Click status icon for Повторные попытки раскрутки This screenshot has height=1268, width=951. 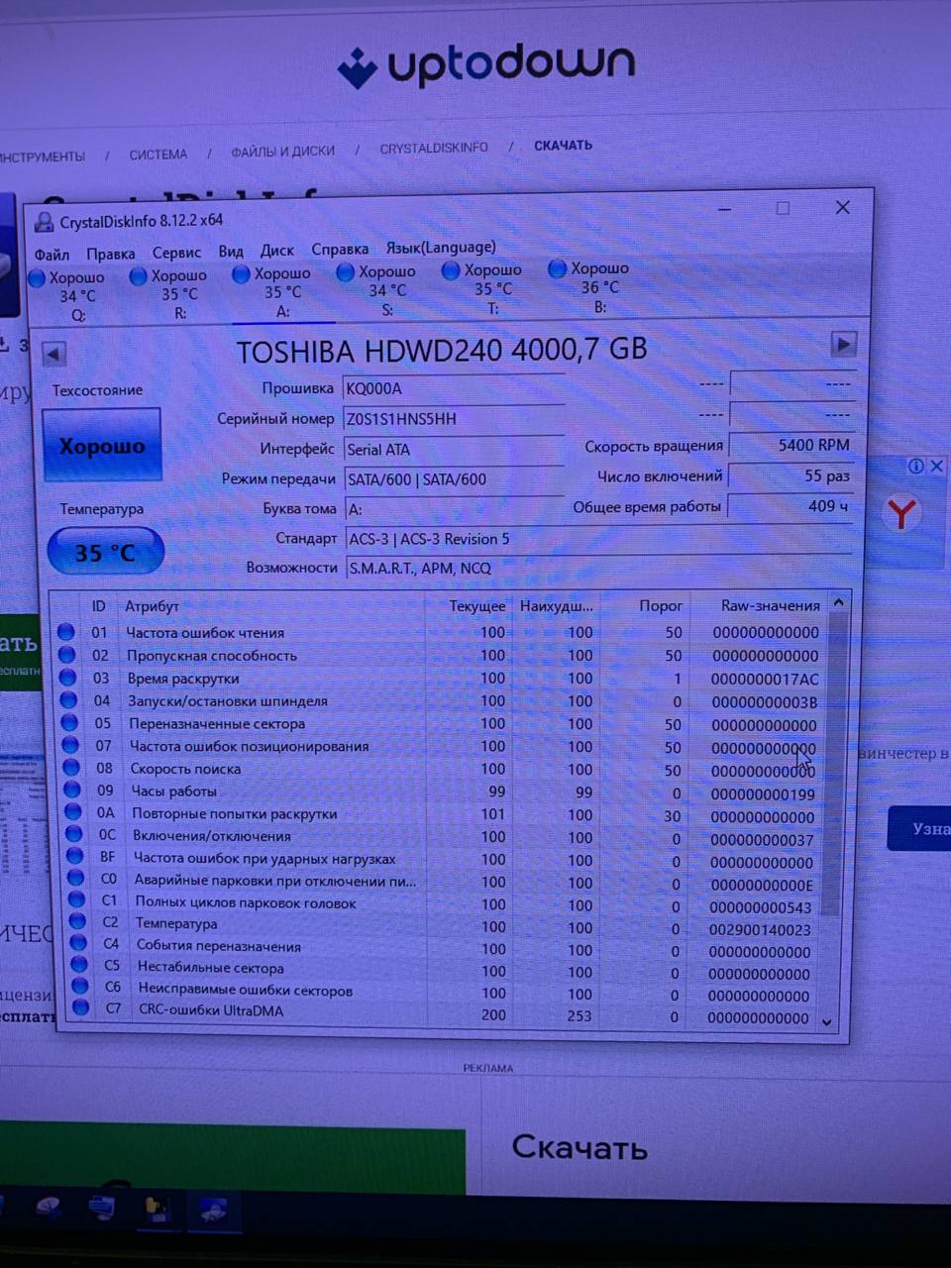tap(74, 812)
